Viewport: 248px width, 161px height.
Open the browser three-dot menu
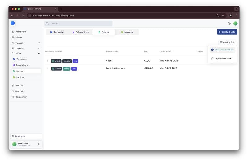236,15
